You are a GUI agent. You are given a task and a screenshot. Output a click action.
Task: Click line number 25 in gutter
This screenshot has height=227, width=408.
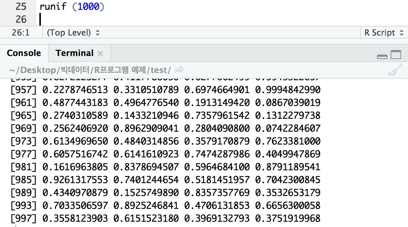[x=21, y=6]
